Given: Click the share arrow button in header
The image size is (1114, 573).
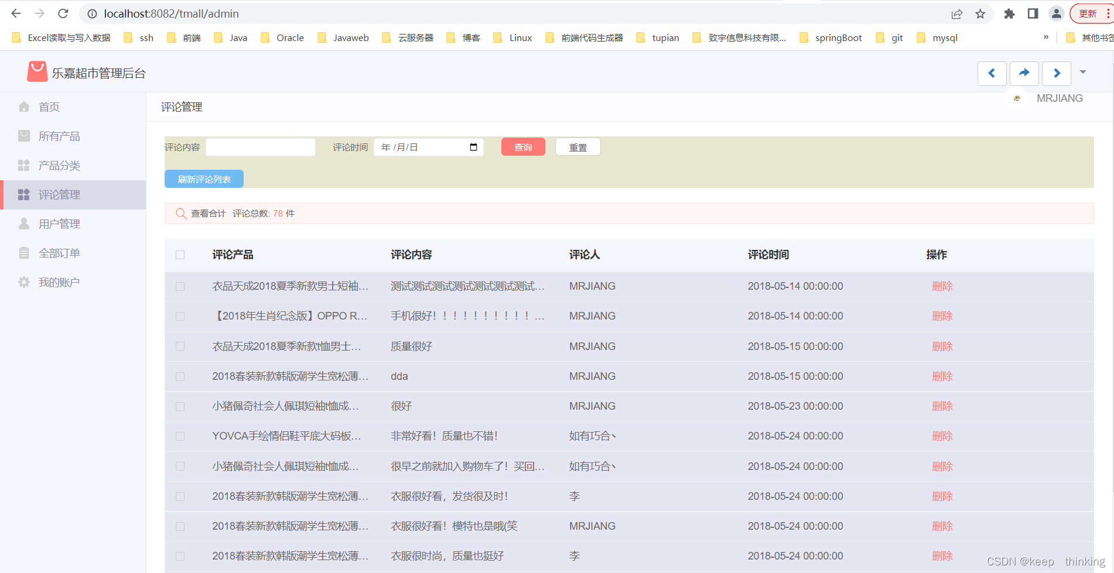Looking at the screenshot, I should click(1024, 73).
